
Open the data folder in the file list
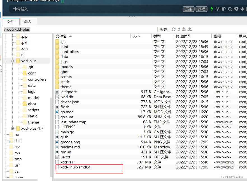64,57
